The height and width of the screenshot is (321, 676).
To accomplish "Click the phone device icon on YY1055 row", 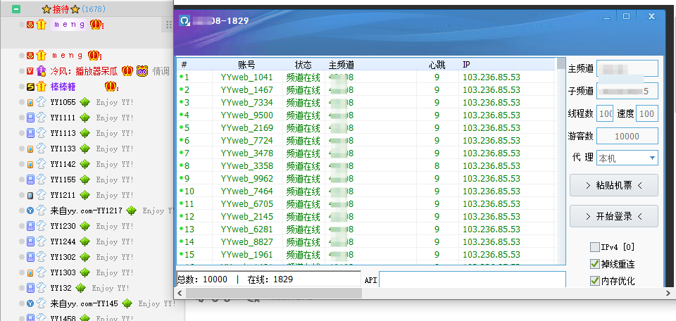I will pyautogui.click(x=30, y=102).
